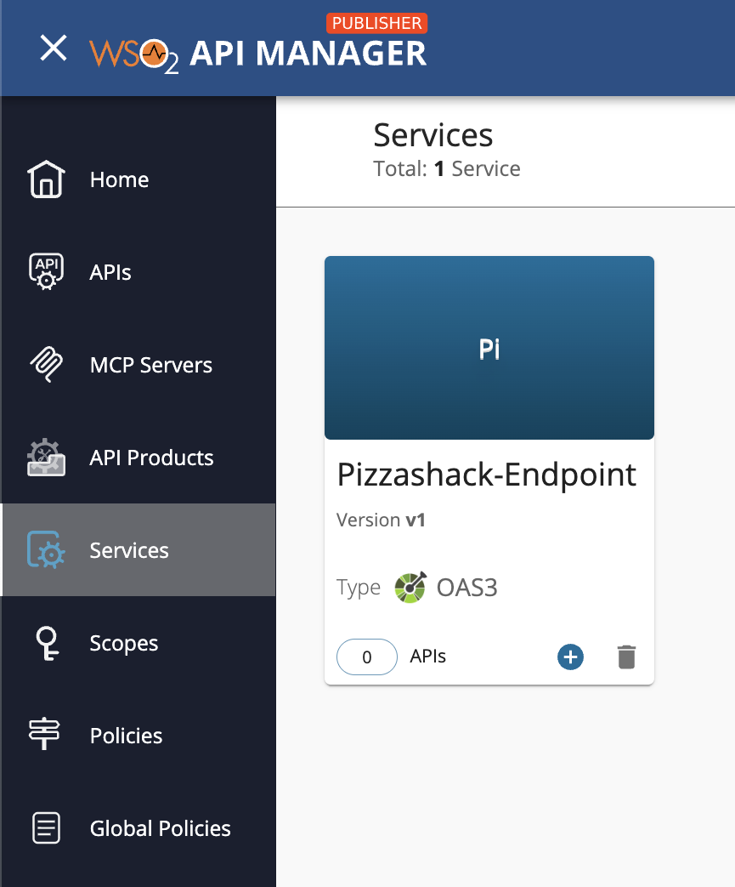
Task: Select the Scopes menu label
Action: [124, 643]
